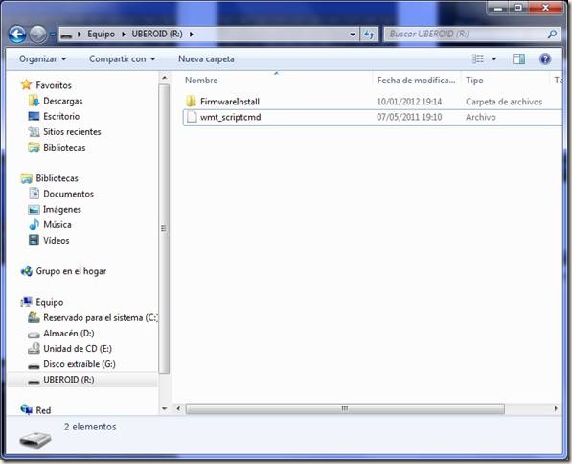The height and width of the screenshot is (464, 572).
Task: Click the drive icon in details pane
Action: (x=35, y=440)
